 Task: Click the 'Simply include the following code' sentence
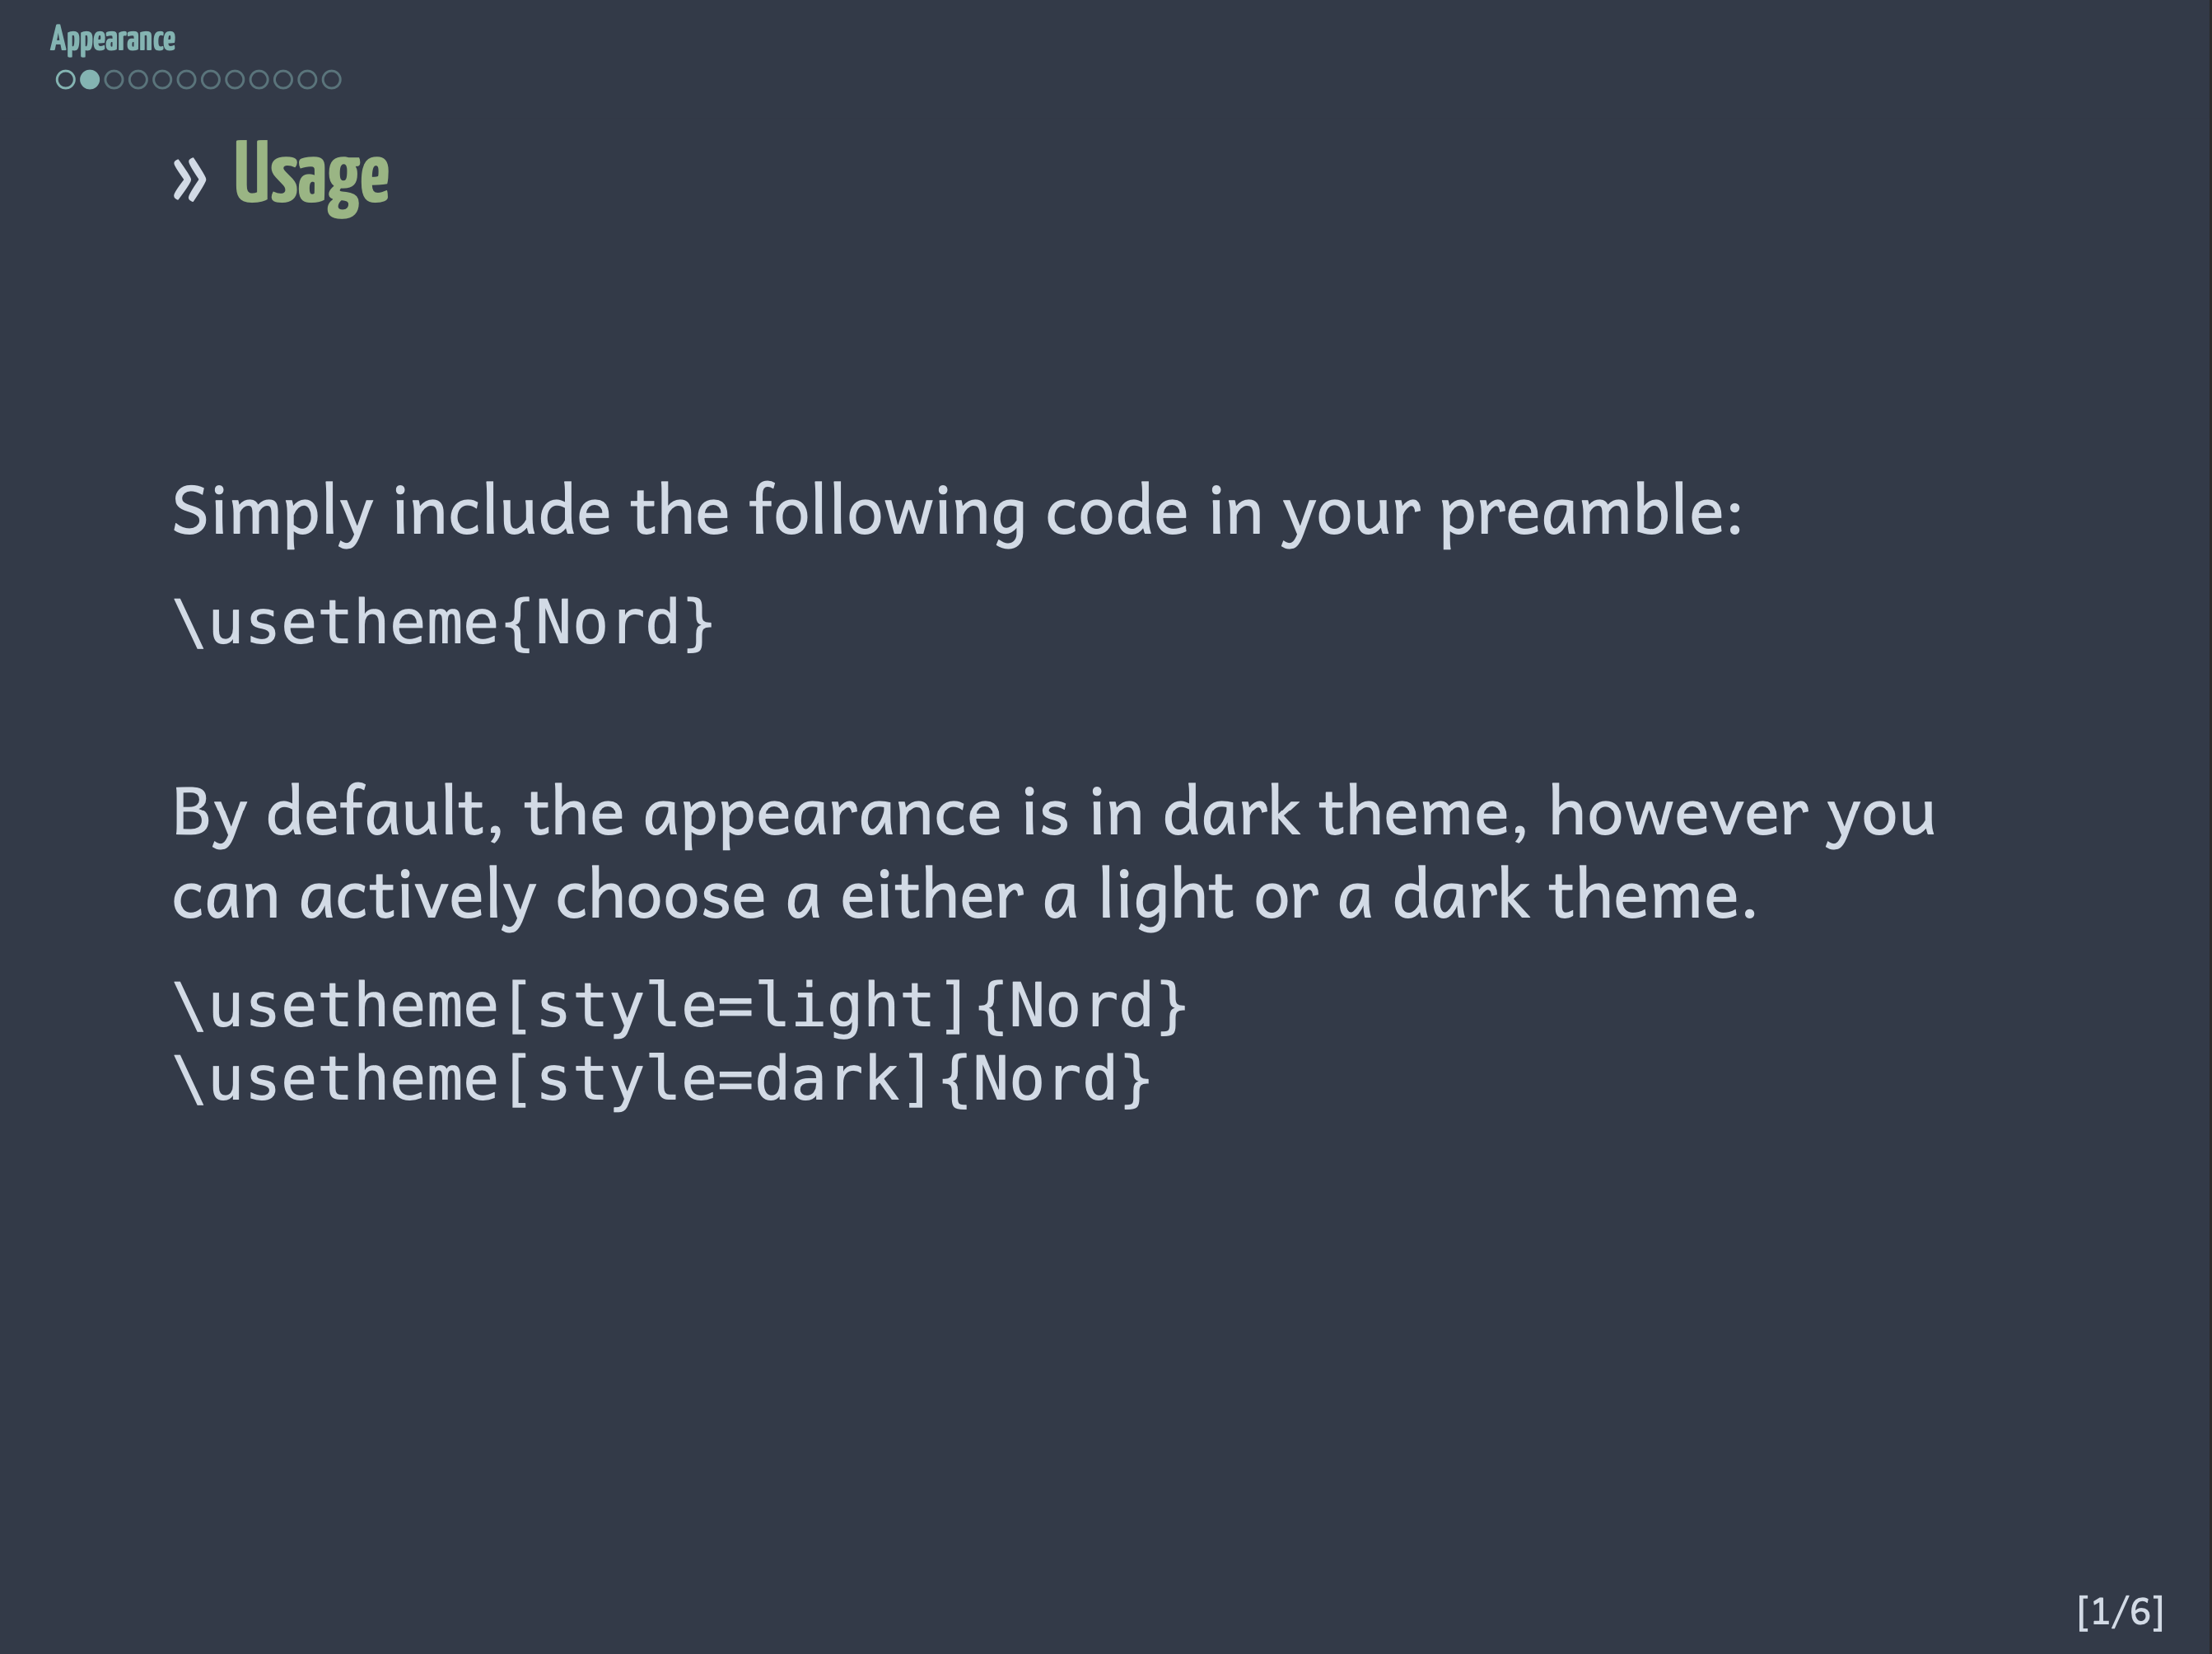[956, 512]
